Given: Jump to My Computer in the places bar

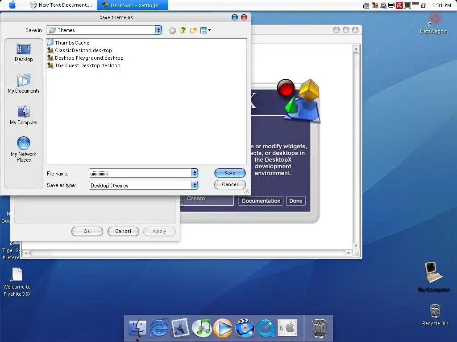Looking at the screenshot, I should point(24,115).
